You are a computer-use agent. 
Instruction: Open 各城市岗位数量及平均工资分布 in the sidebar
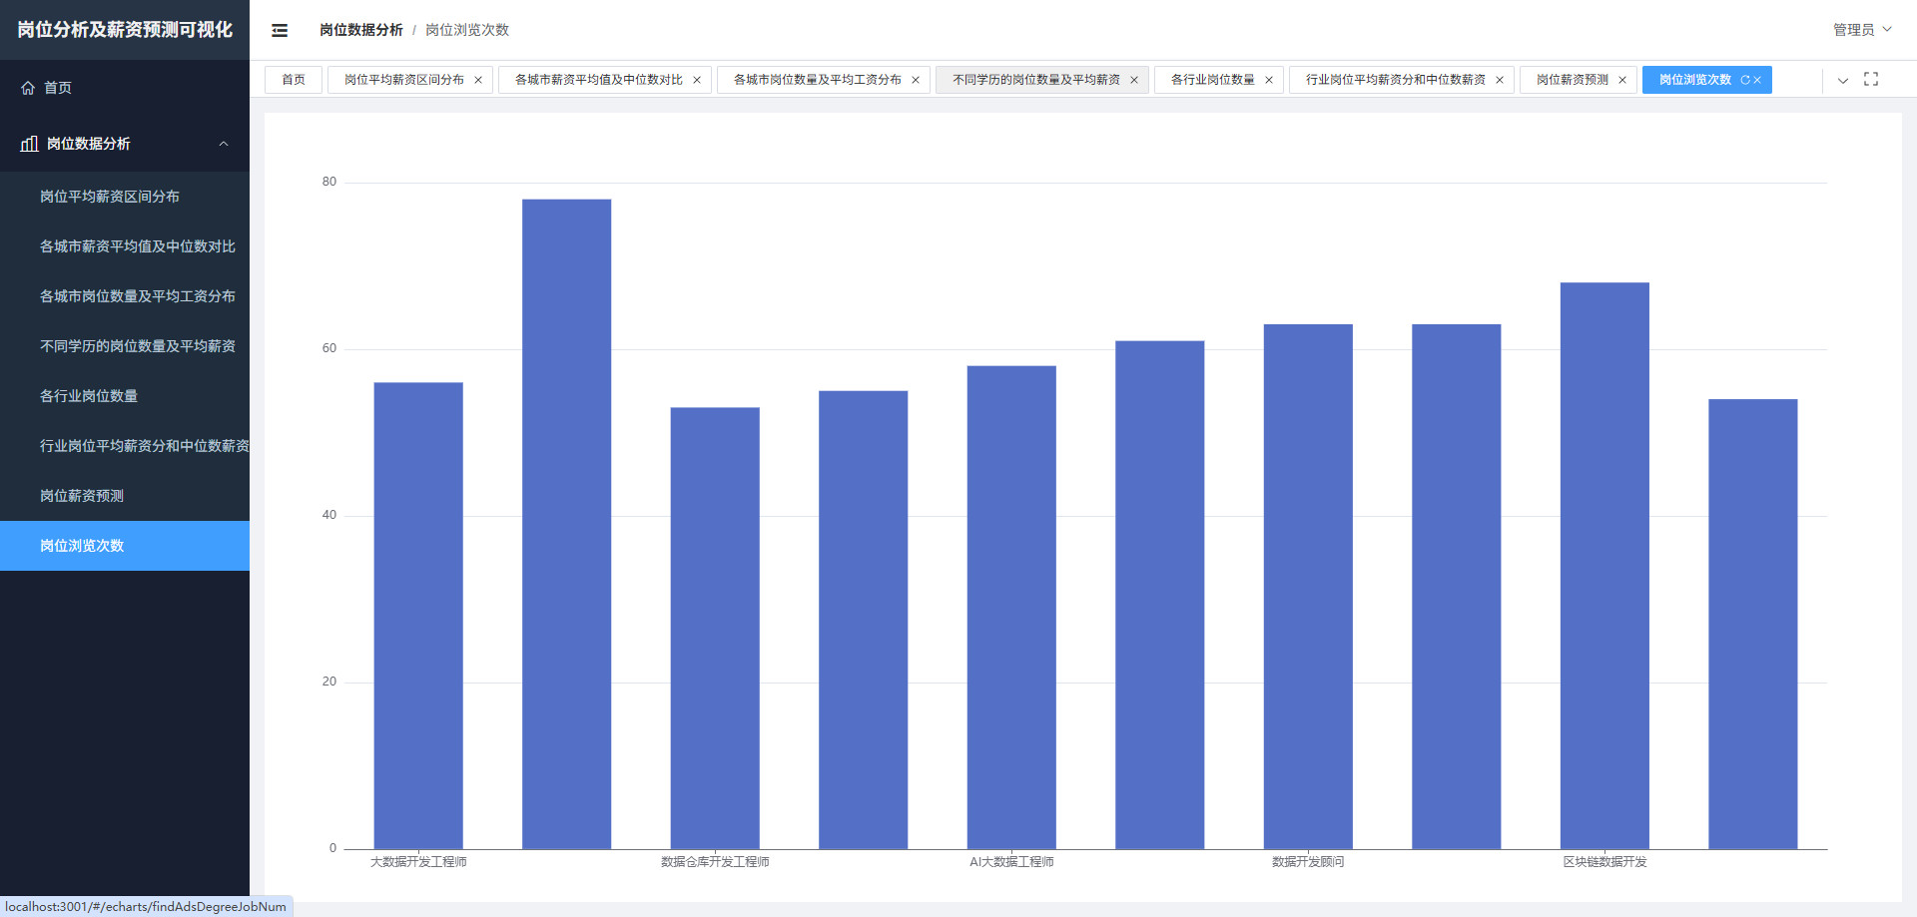click(x=125, y=296)
